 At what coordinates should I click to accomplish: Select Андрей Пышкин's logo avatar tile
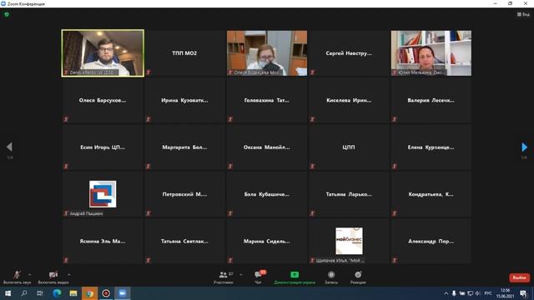(x=103, y=194)
